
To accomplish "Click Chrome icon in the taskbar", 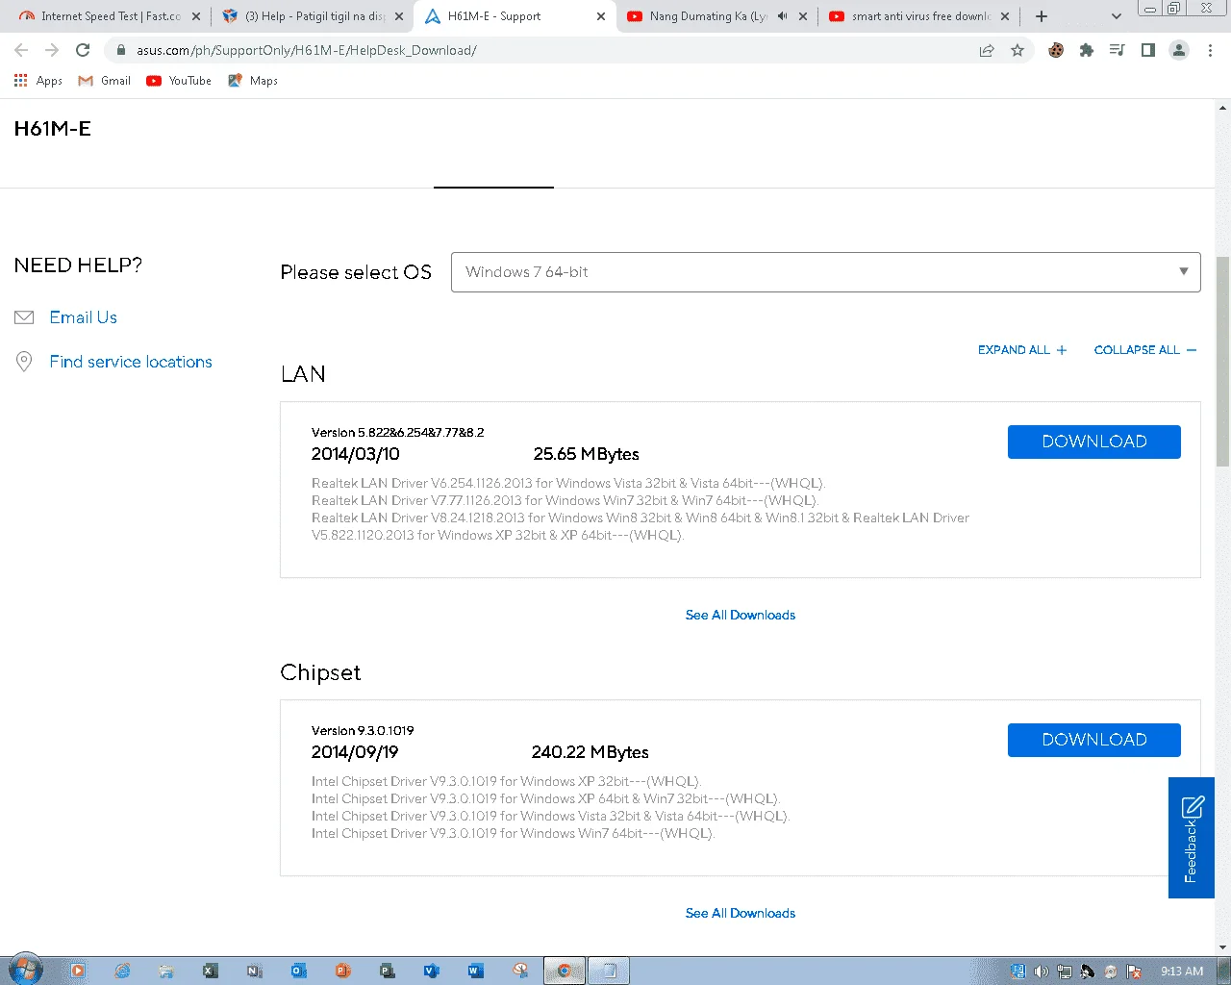I will click(565, 971).
